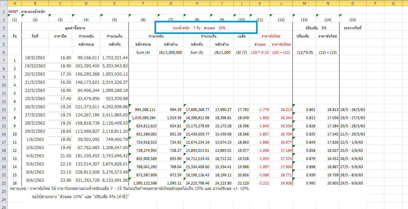Viewport: 408px width, 209px height.
Task: Select column header H
Action: pos(197,3)
